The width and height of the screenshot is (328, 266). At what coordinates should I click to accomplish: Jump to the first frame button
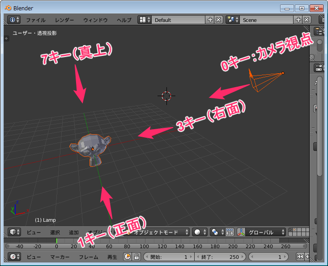coord(300,257)
